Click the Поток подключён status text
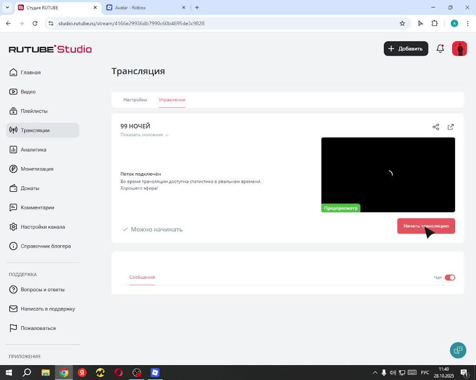The width and height of the screenshot is (476, 380). click(x=140, y=174)
